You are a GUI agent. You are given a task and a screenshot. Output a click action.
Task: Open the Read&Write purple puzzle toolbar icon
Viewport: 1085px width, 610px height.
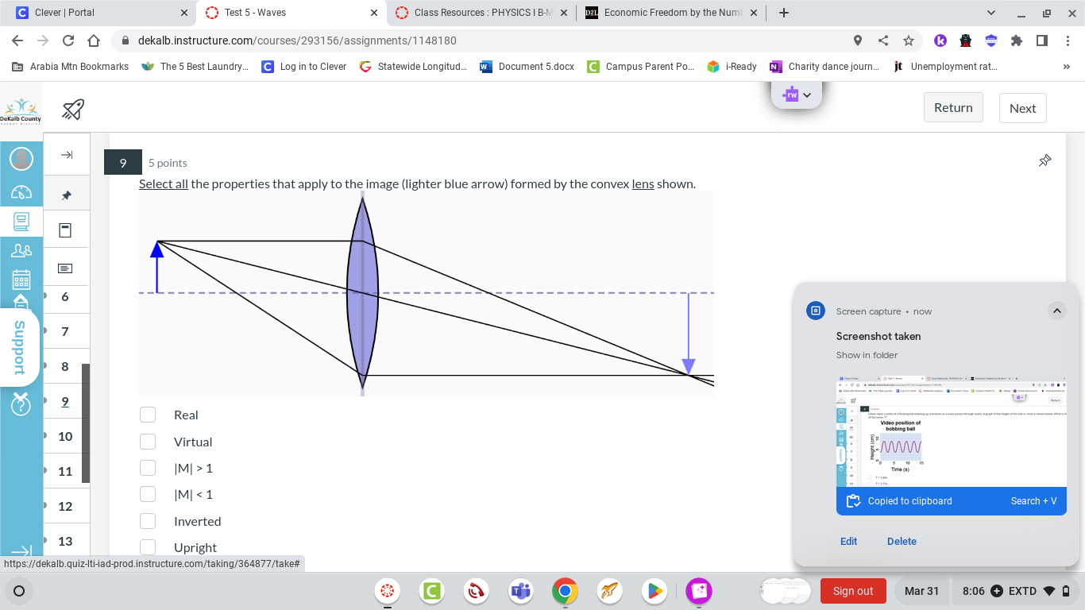(792, 95)
